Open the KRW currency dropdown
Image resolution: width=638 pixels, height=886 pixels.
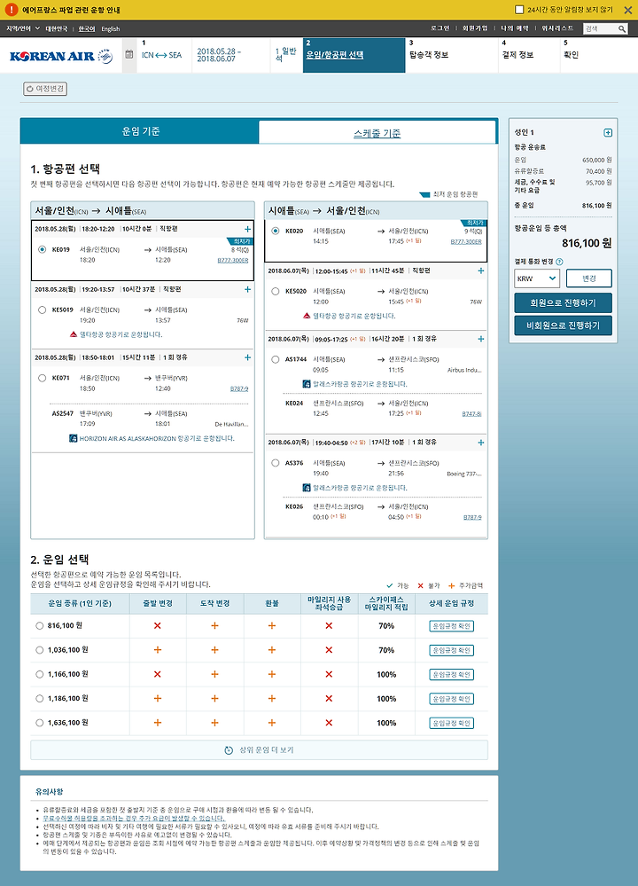pyautogui.click(x=536, y=278)
